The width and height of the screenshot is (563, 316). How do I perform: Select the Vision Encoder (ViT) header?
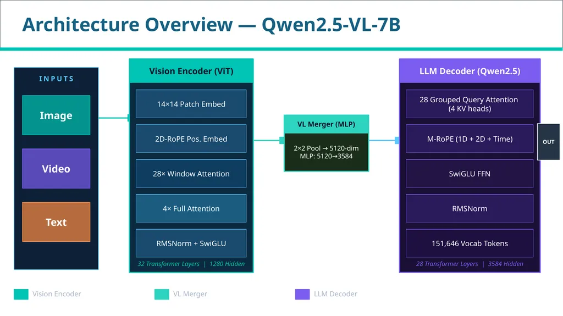point(191,71)
